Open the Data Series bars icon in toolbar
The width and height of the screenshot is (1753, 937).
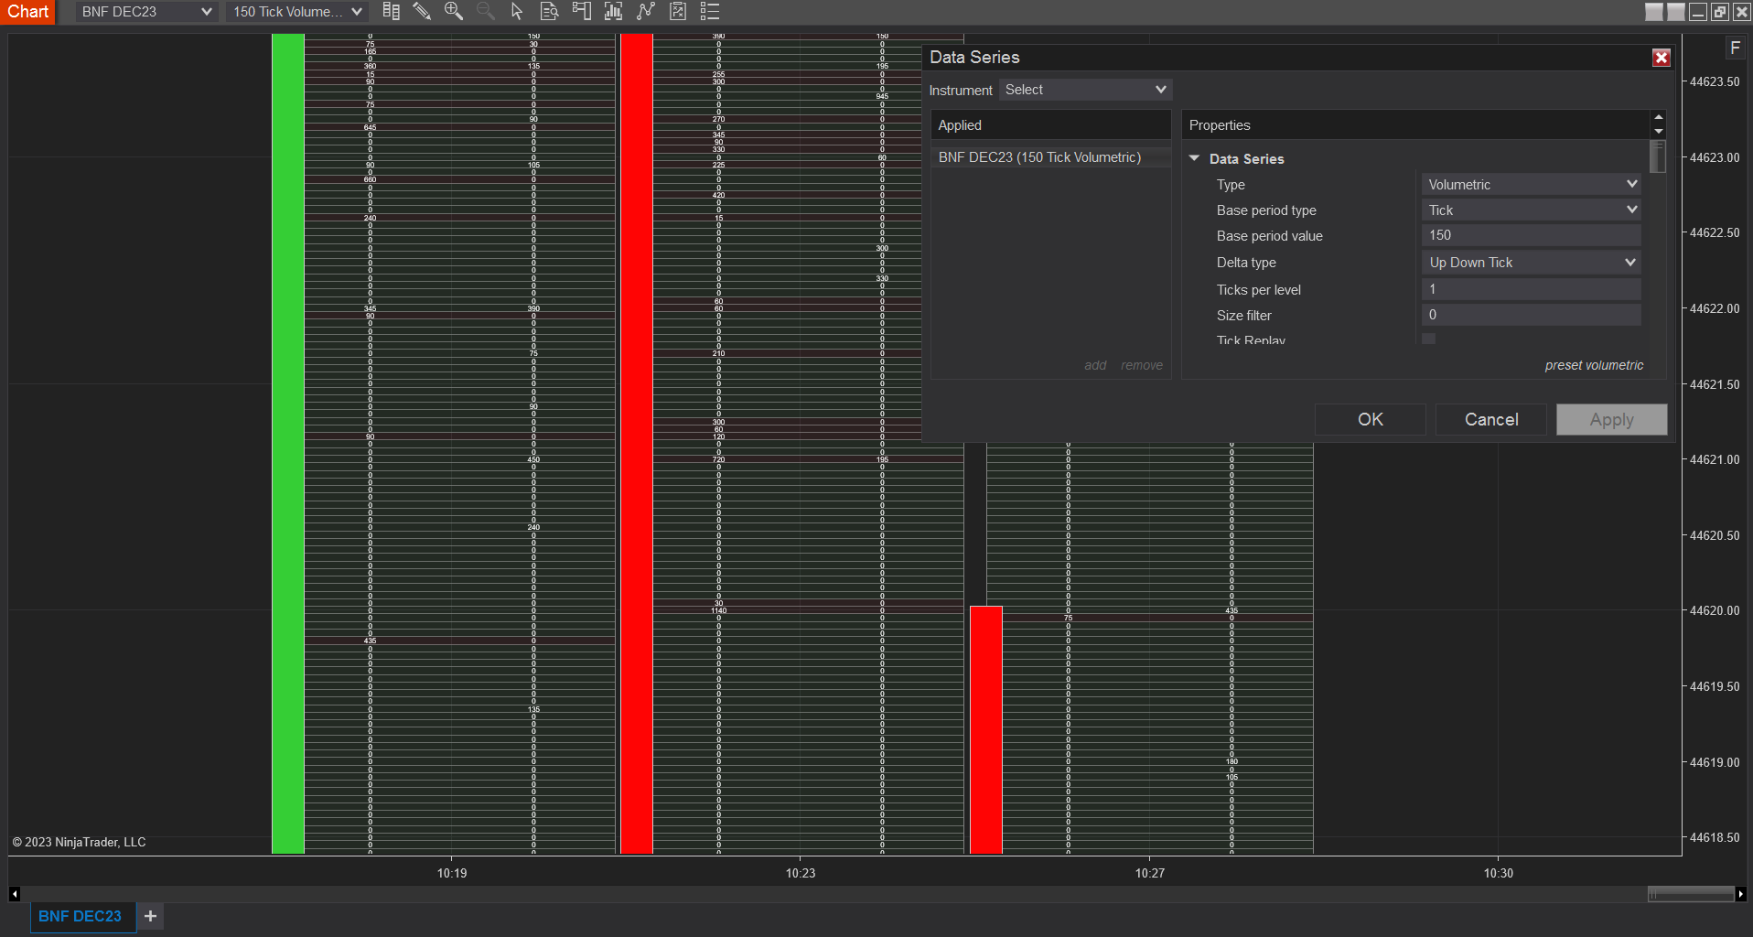(x=391, y=11)
